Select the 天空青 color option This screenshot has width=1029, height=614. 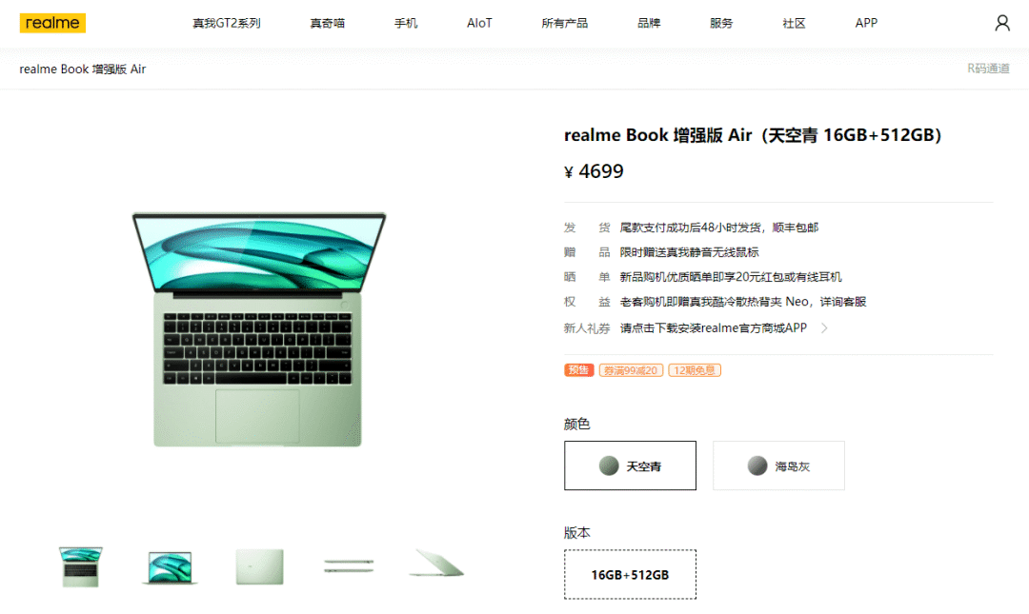(x=630, y=465)
